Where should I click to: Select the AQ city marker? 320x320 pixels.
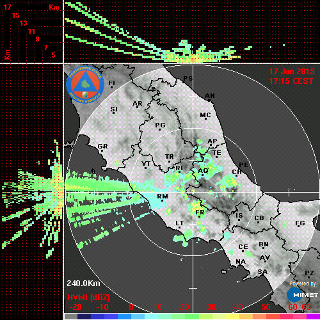pos(203,172)
